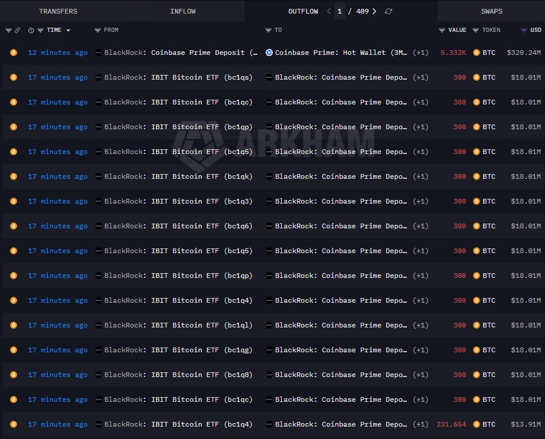Click BlackRock logo before recipient in bc1qg row
Viewport: 545px width, 439px height.
[x=269, y=350]
